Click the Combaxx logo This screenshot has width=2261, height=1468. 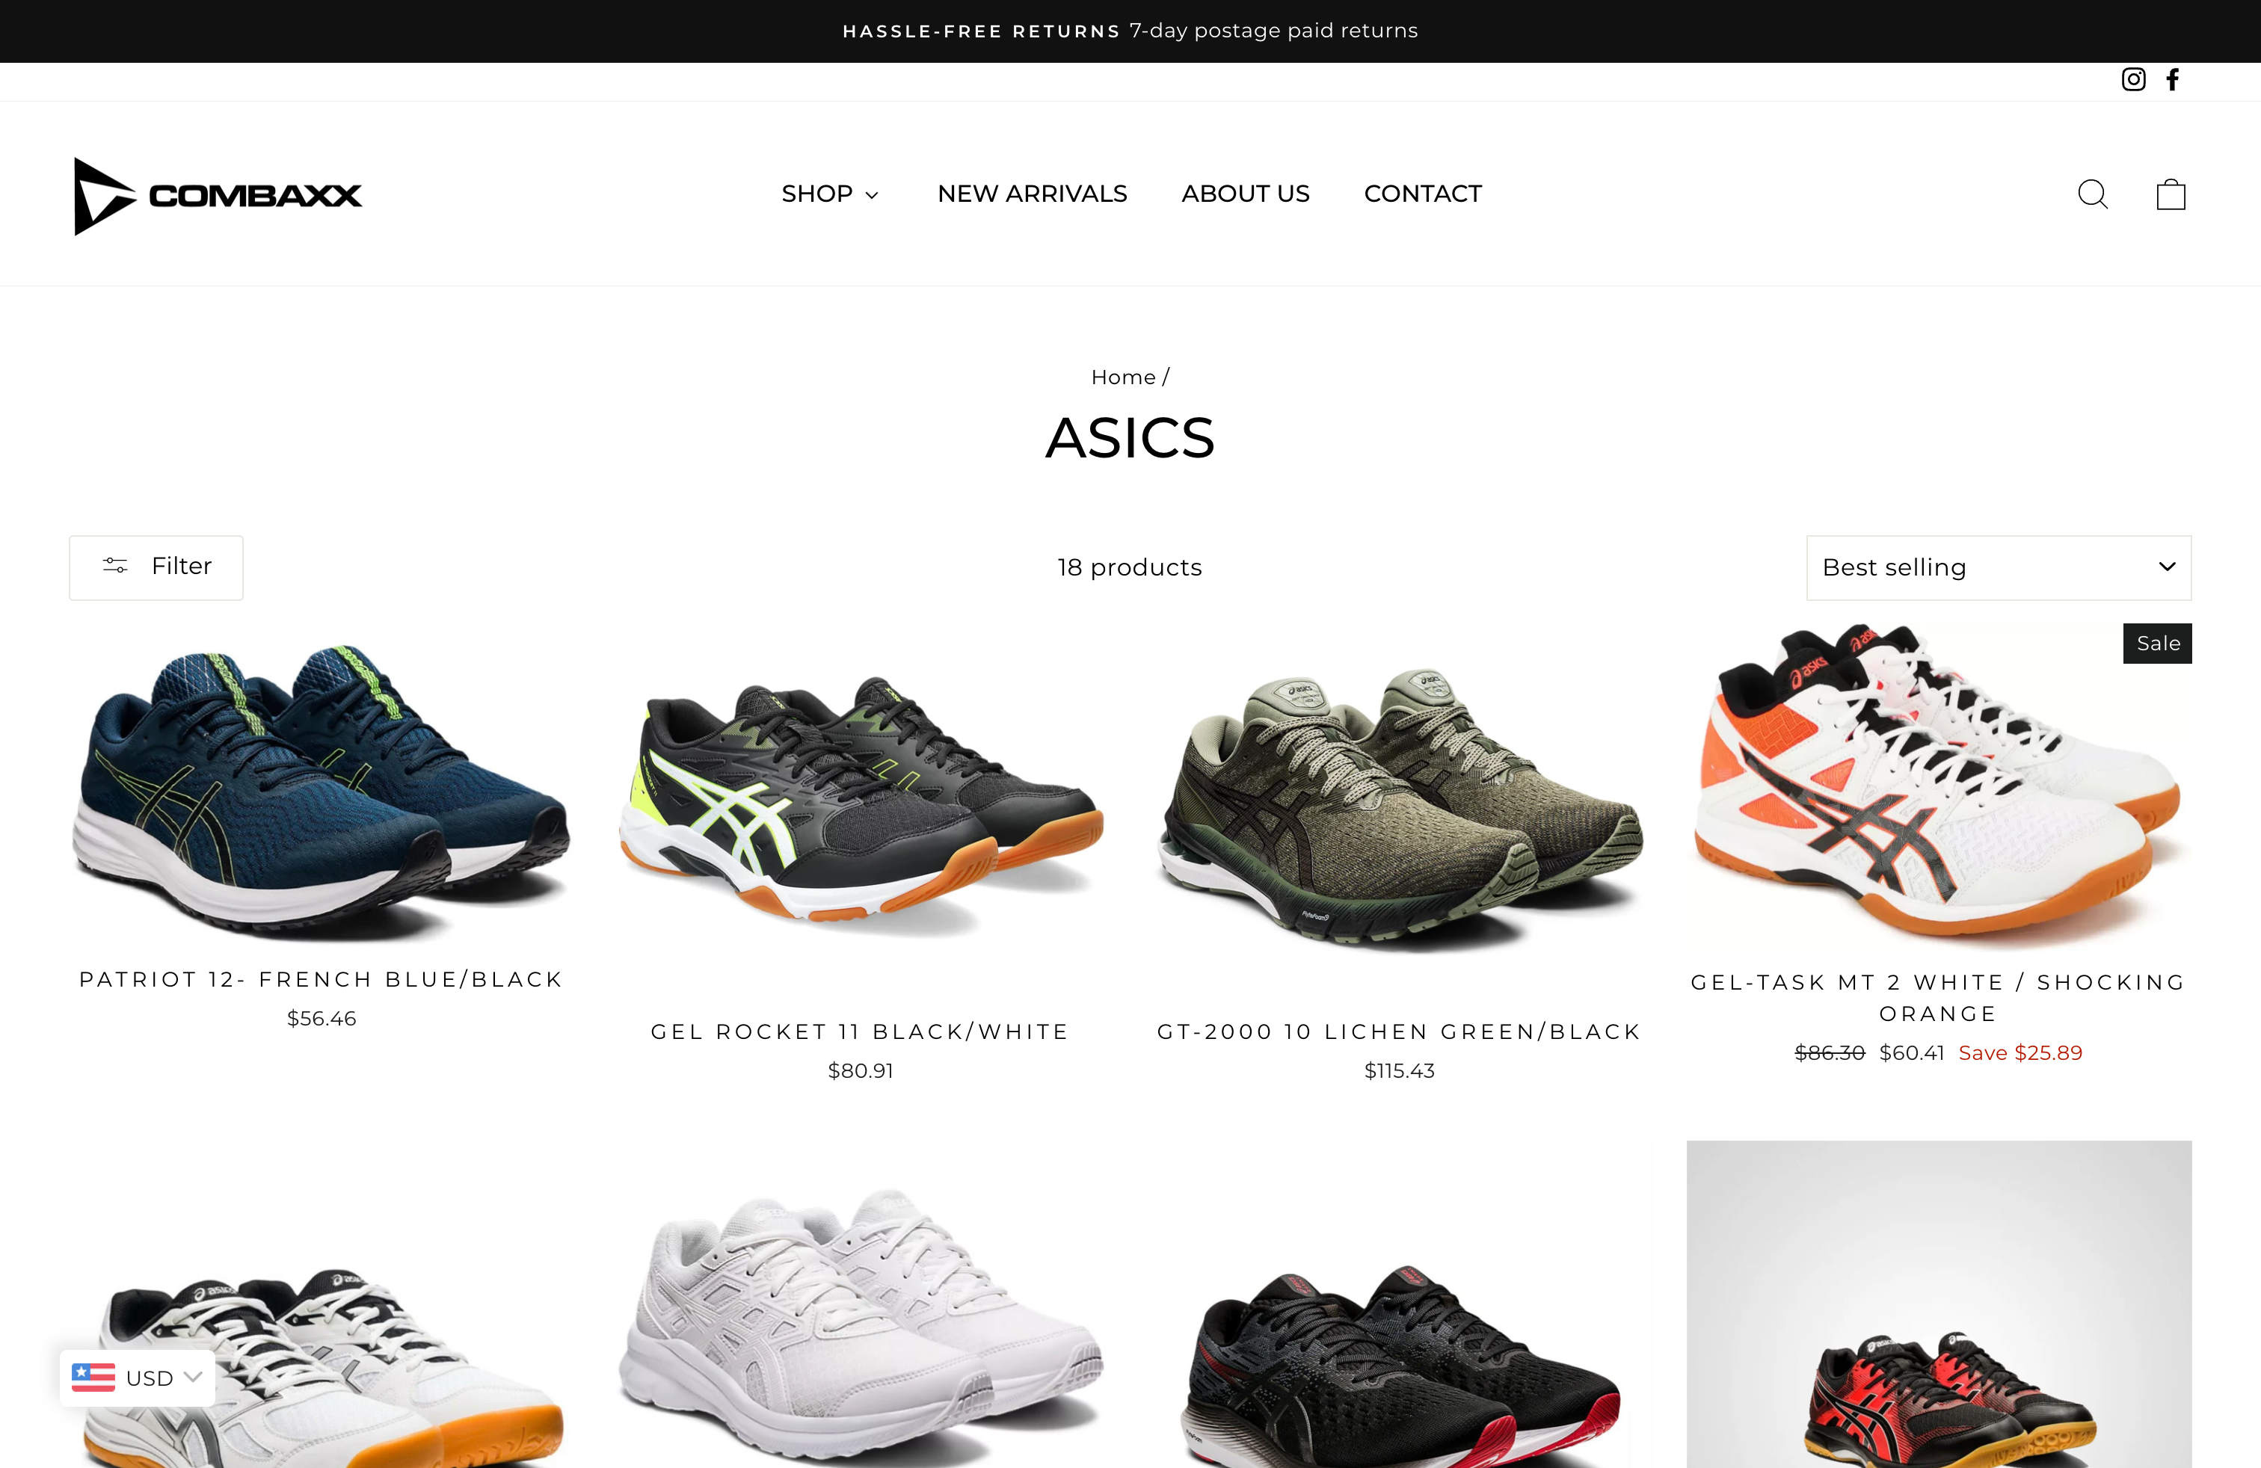tap(218, 196)
